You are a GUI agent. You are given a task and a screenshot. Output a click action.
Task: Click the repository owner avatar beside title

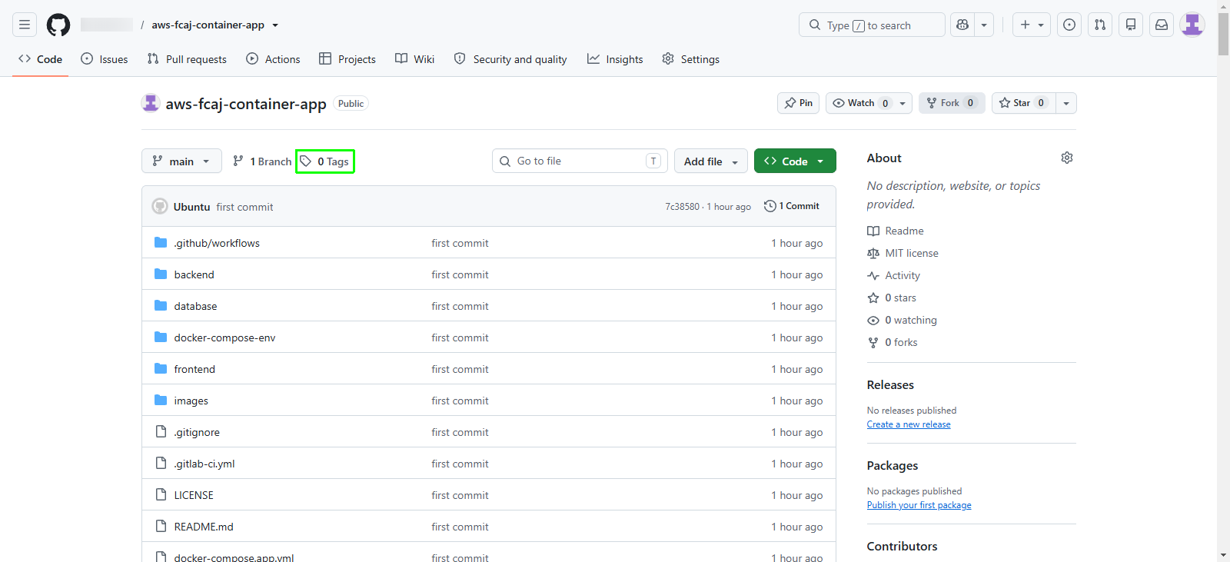point(151,103)
